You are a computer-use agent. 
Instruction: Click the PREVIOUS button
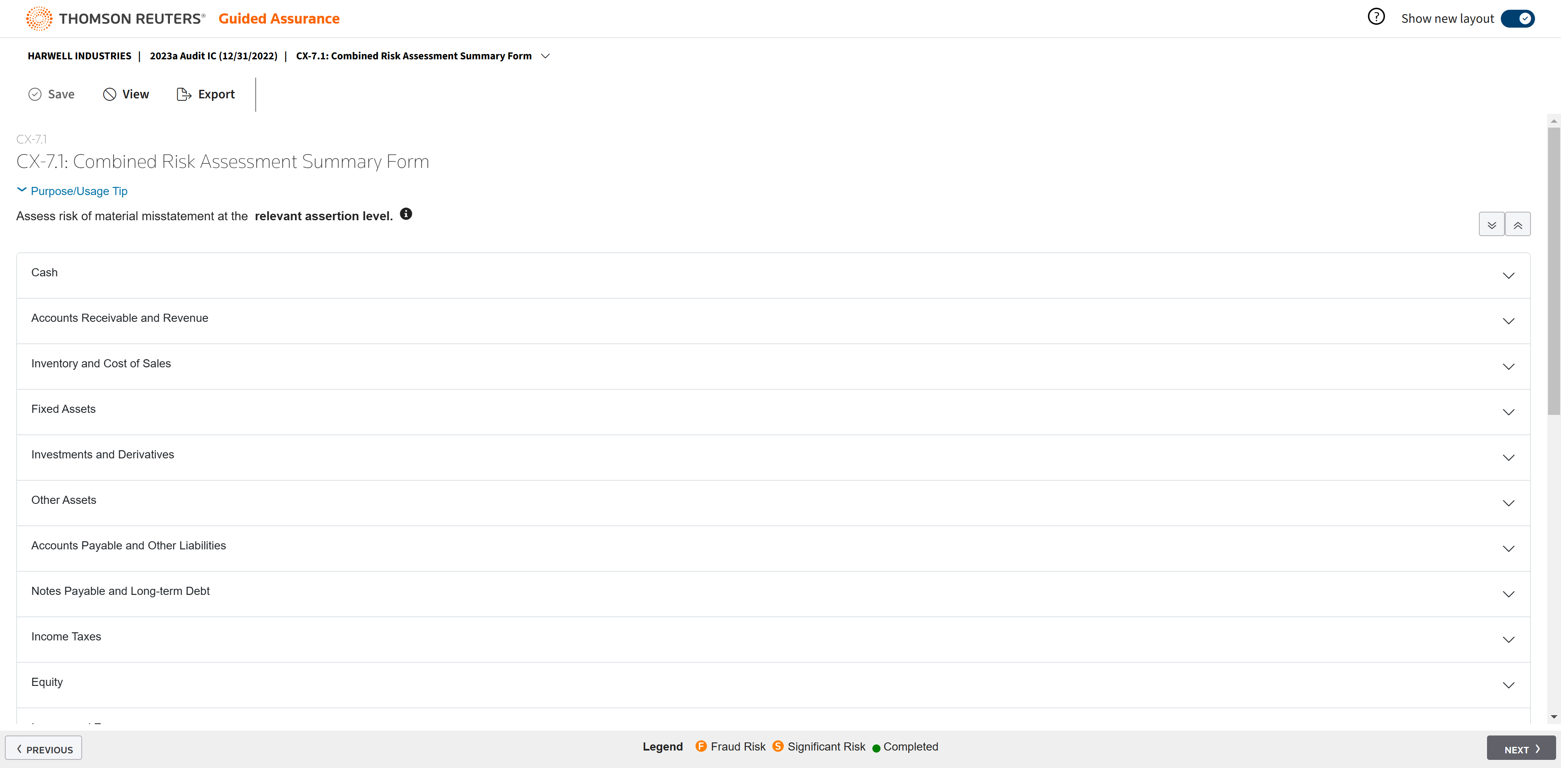point(43,748)
